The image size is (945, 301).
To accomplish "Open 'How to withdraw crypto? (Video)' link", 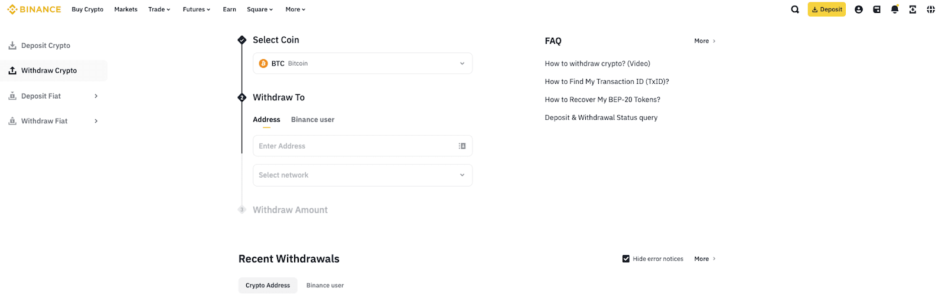I will coord(597,64).
